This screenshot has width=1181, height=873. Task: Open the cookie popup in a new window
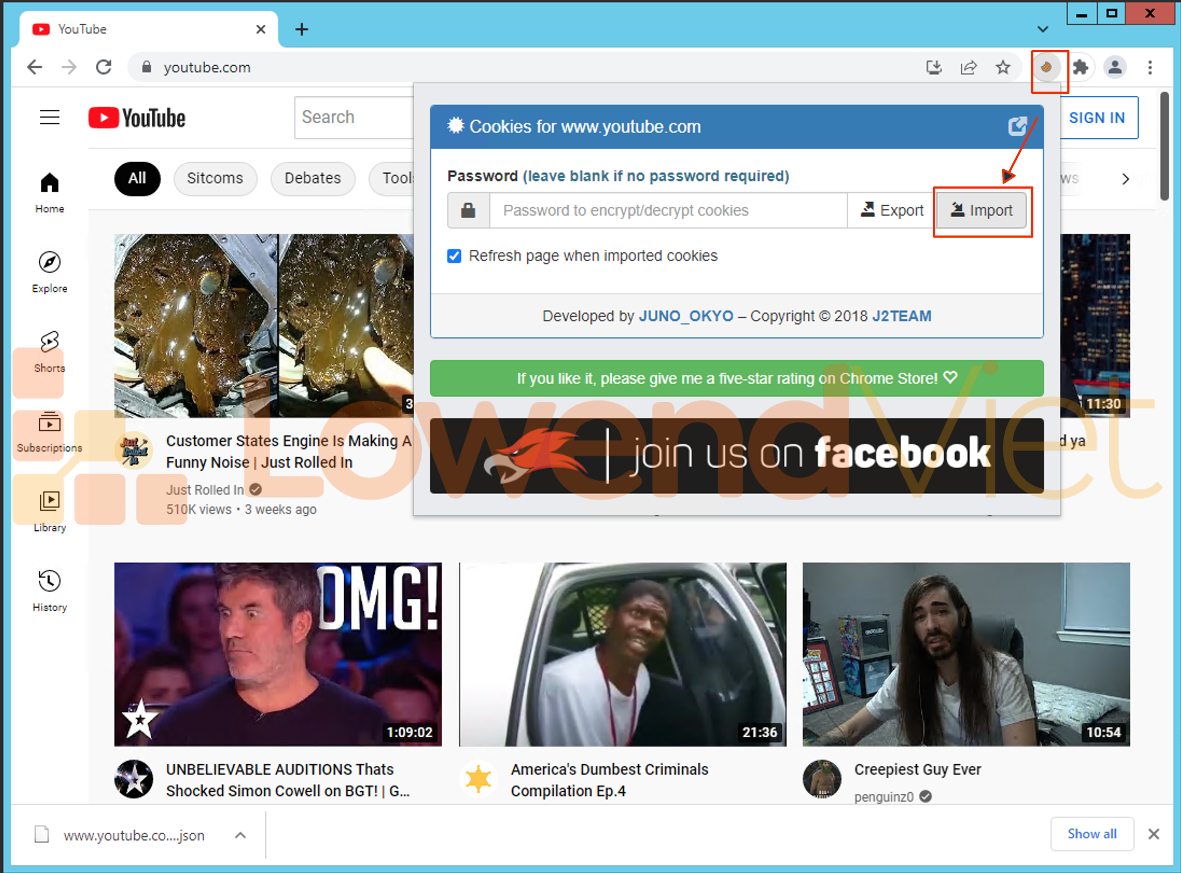(x=1017, y=127)
